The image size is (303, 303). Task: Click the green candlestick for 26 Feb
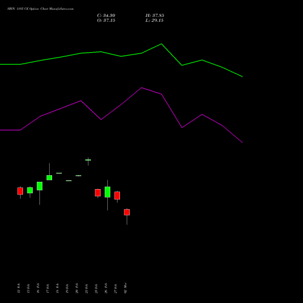(x=107, y=192)
